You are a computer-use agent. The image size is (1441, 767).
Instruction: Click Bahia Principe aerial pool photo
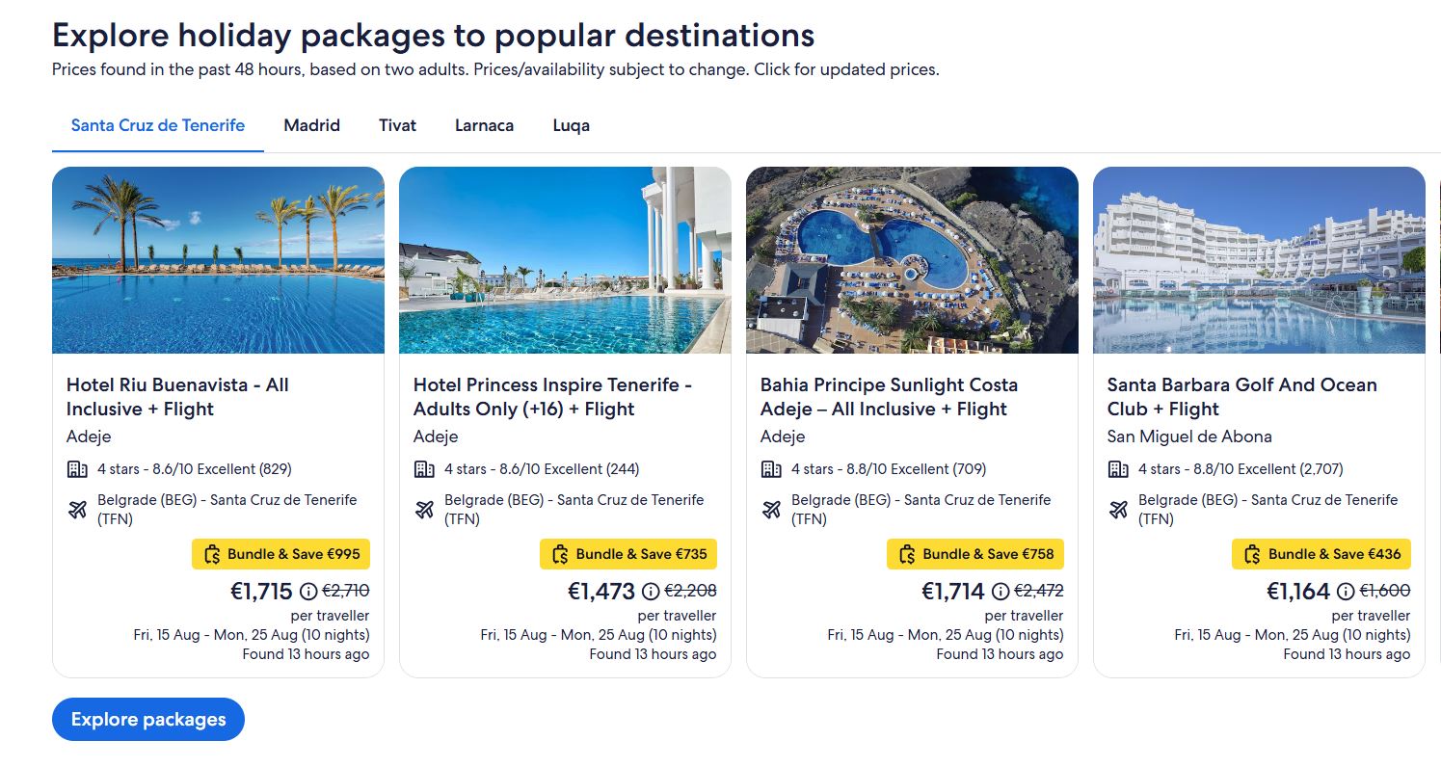912,260
